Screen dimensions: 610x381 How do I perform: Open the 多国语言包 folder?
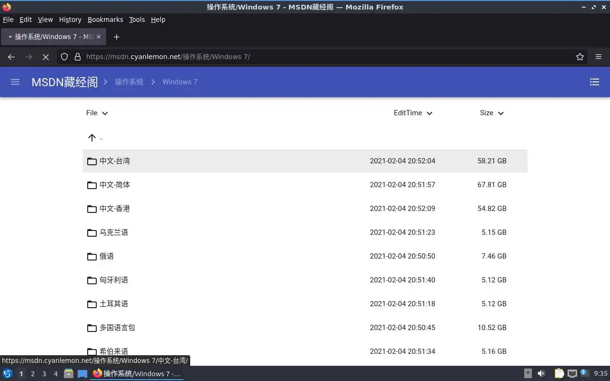click(x=305, y=328)
